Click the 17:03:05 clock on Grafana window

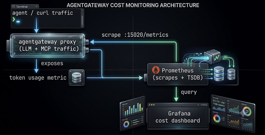pos(202,105)
